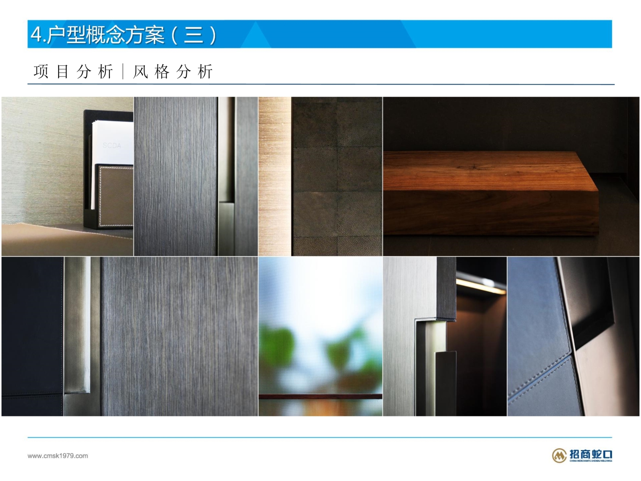Click the slide title 4.户型概念方案（三）
Viewport: 641px width, 481px height.
pos(124,34)
